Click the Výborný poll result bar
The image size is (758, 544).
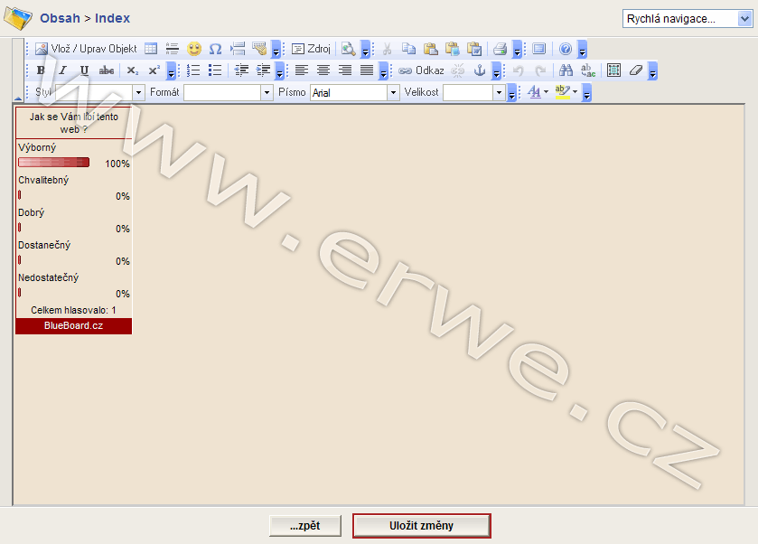53,163
